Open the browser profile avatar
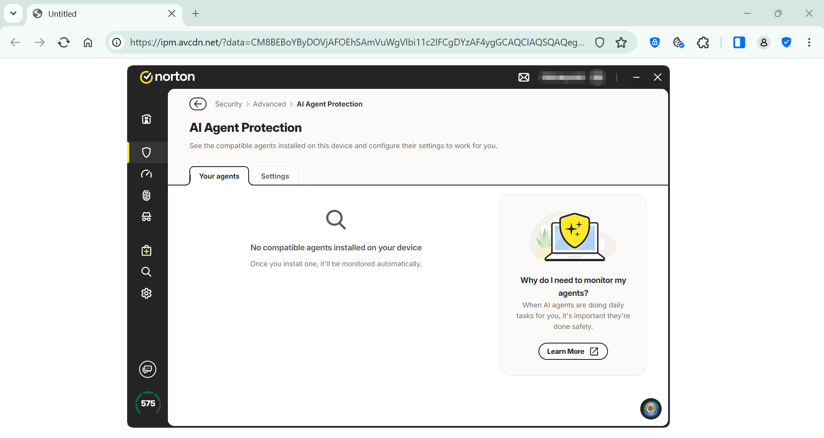The image size is (824, 438). click(x=764, y=42)
